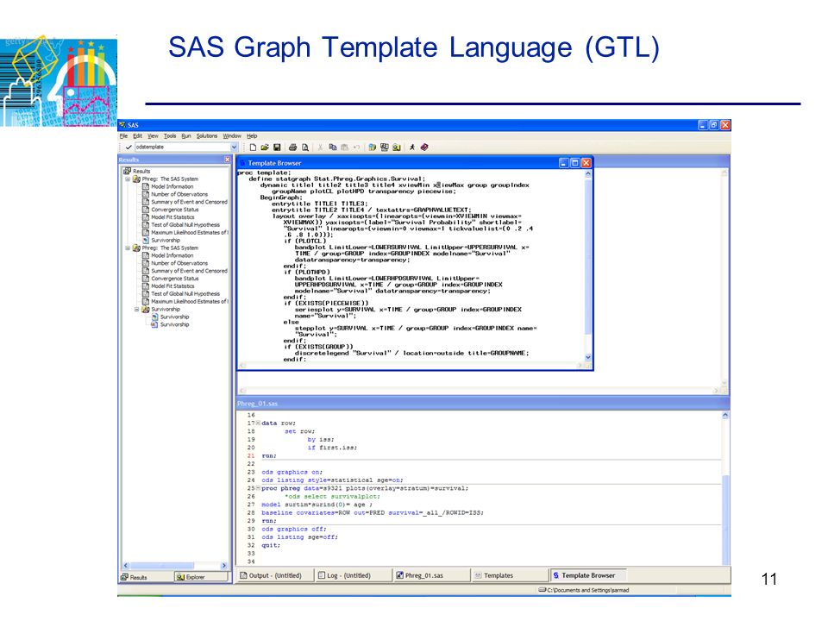Image resolution: width=828 pixels, height=621 pixels.
Task: Click the Help book icon
Action: pyautogui.click(x=424, y=147)
